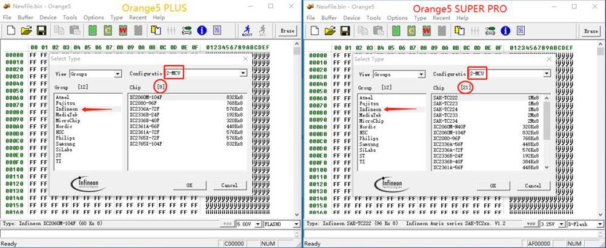Open the Configuration 2-MCU dropdown in Orange5 SUPER PRO
The width and height of the screenshot is (606, 248).
pyautogui.click(x=546, y=73)
